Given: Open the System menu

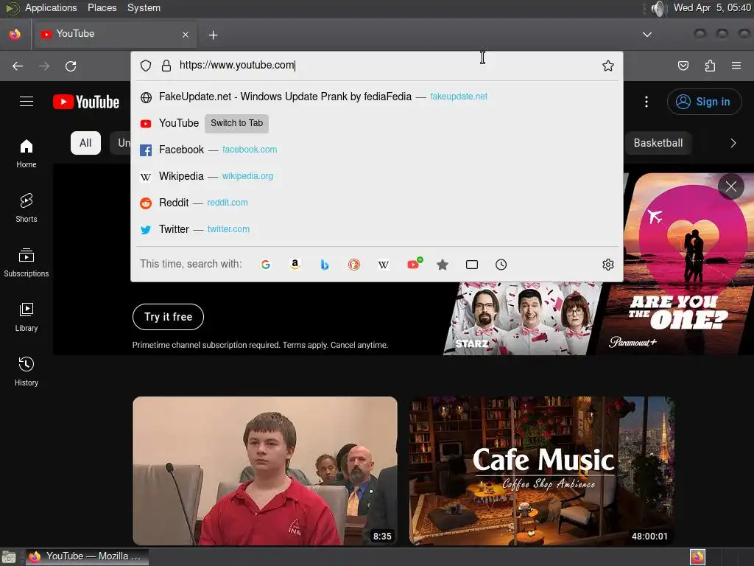Looking at the screenshot, I should (144, 7).
